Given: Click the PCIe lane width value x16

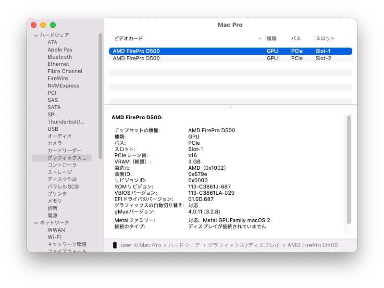Looking at the screenshot, I should (192, 155).
